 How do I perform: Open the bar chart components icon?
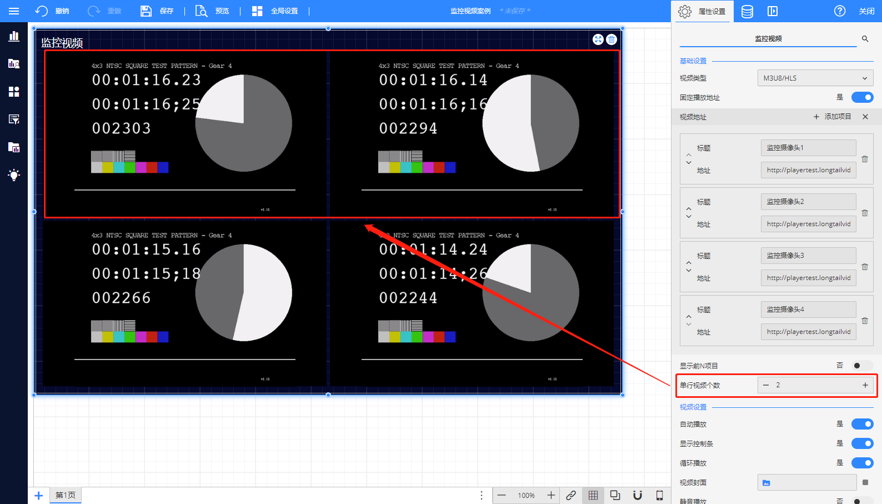tap(14, 36)
